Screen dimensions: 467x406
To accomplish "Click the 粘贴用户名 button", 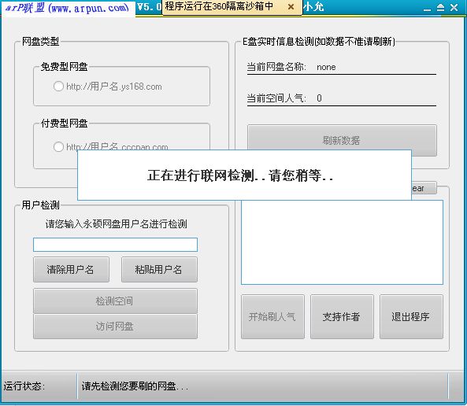I will pyautogui.click(x=159, y=270).
